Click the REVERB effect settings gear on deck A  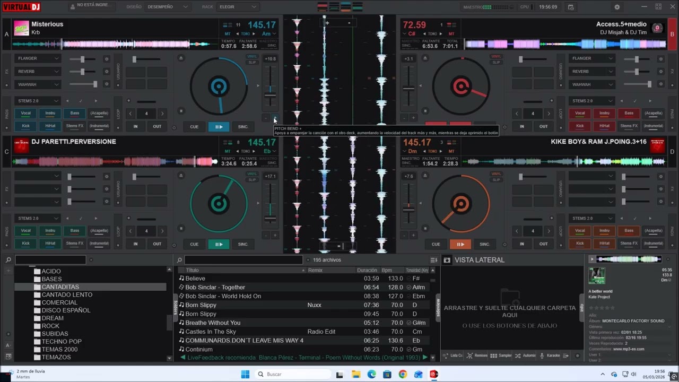107,72
